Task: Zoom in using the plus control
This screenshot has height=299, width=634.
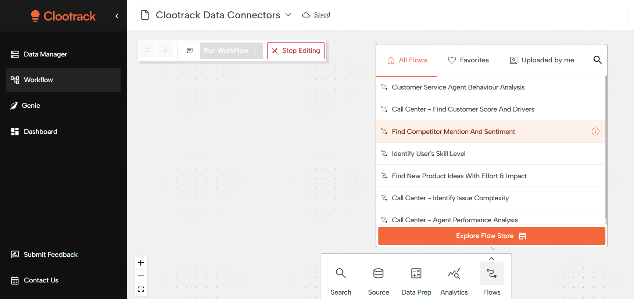Action: point(141,262)
